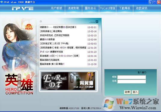This screenshot has width=161, height=112.
Task: Click the HERO crown badge icon
Action: point(29,27)
